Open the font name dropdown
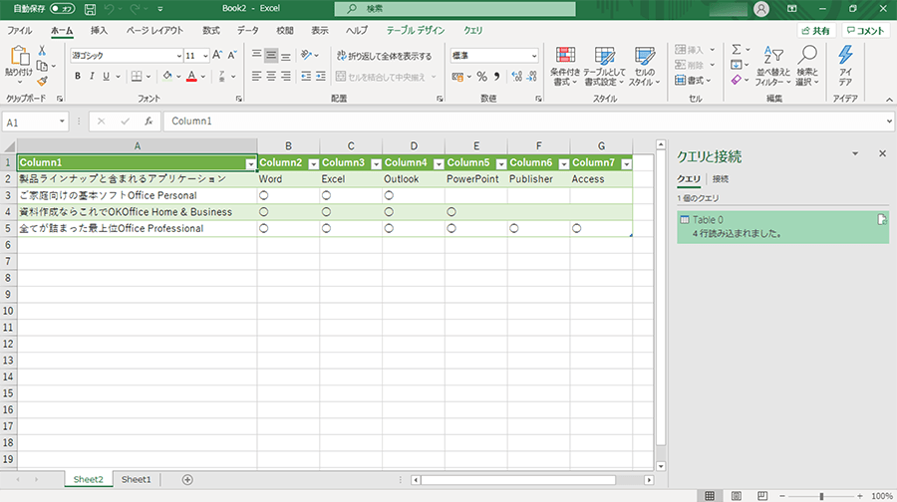Viewport: 897px width, 502px height. click(178, 56)
